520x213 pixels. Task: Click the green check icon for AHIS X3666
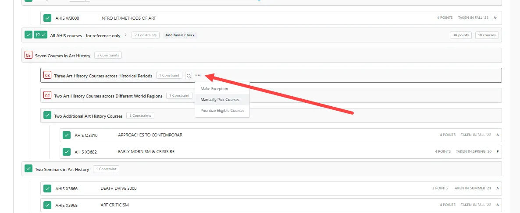(47, 188)
